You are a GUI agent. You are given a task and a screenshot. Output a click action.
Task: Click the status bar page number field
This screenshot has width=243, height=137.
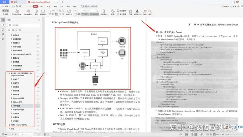(25, 134)
